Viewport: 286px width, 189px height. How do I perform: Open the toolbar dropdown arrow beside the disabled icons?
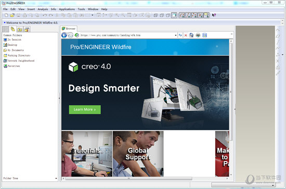92,15
